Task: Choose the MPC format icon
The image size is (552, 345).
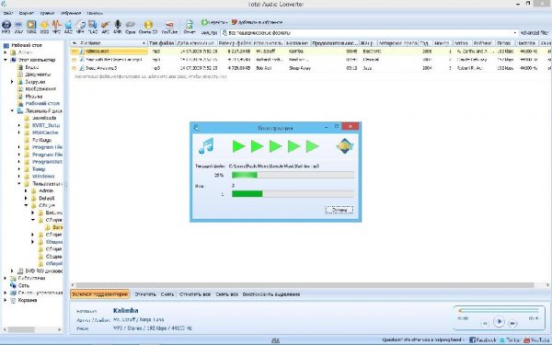Action: tap(56, 25)
